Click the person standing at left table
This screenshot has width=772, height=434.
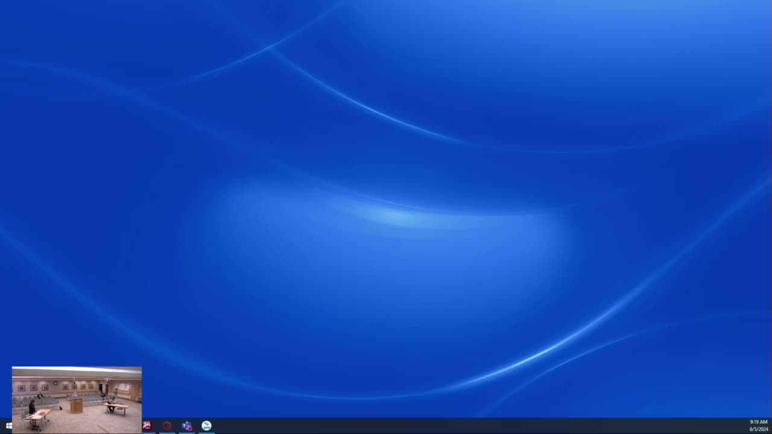[x=32, y=407]
